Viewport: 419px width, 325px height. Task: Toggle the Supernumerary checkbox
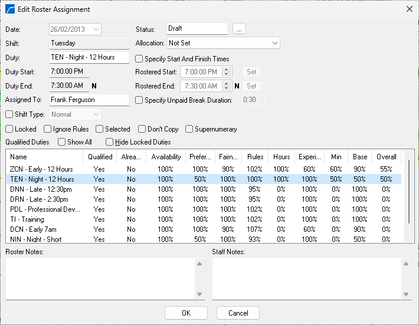pos(189,129)
